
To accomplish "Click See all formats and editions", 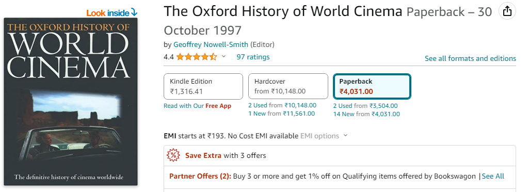I will point(470,58).
